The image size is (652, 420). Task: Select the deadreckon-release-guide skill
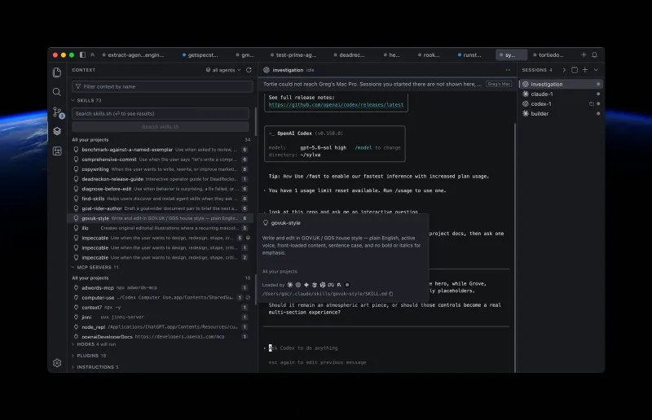point(160,179)
